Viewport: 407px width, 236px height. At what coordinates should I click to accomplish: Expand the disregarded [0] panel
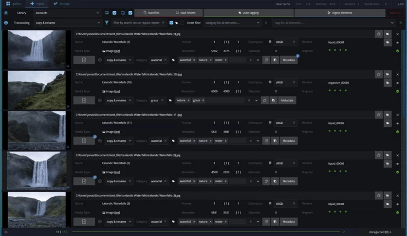coord(380,232)
